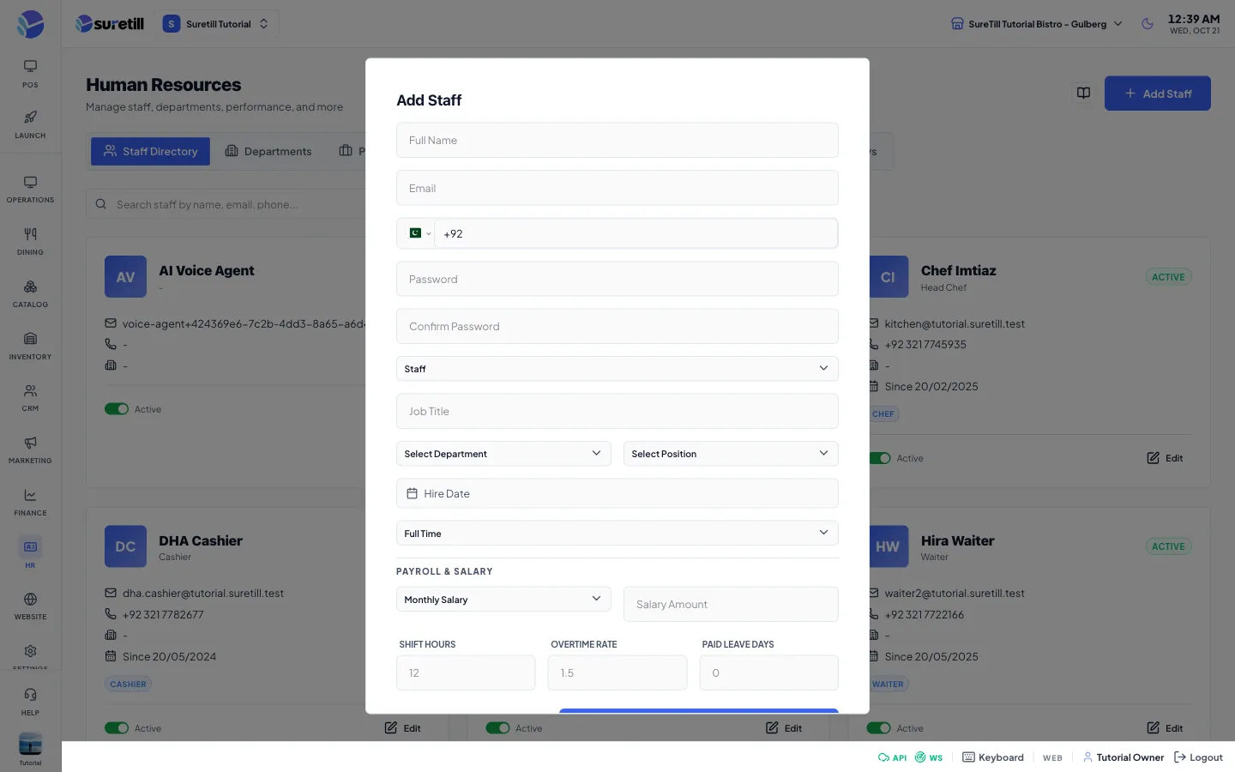Screen dimensions: 1235x772
Task: Open the Staff role dropdown
Action: (617, 369)
